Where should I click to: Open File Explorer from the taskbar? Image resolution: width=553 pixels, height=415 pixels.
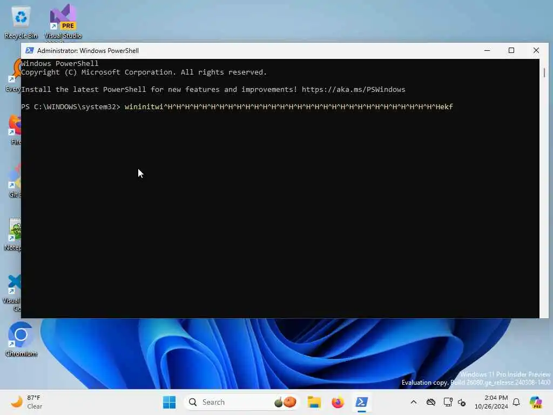pos(314,402)
